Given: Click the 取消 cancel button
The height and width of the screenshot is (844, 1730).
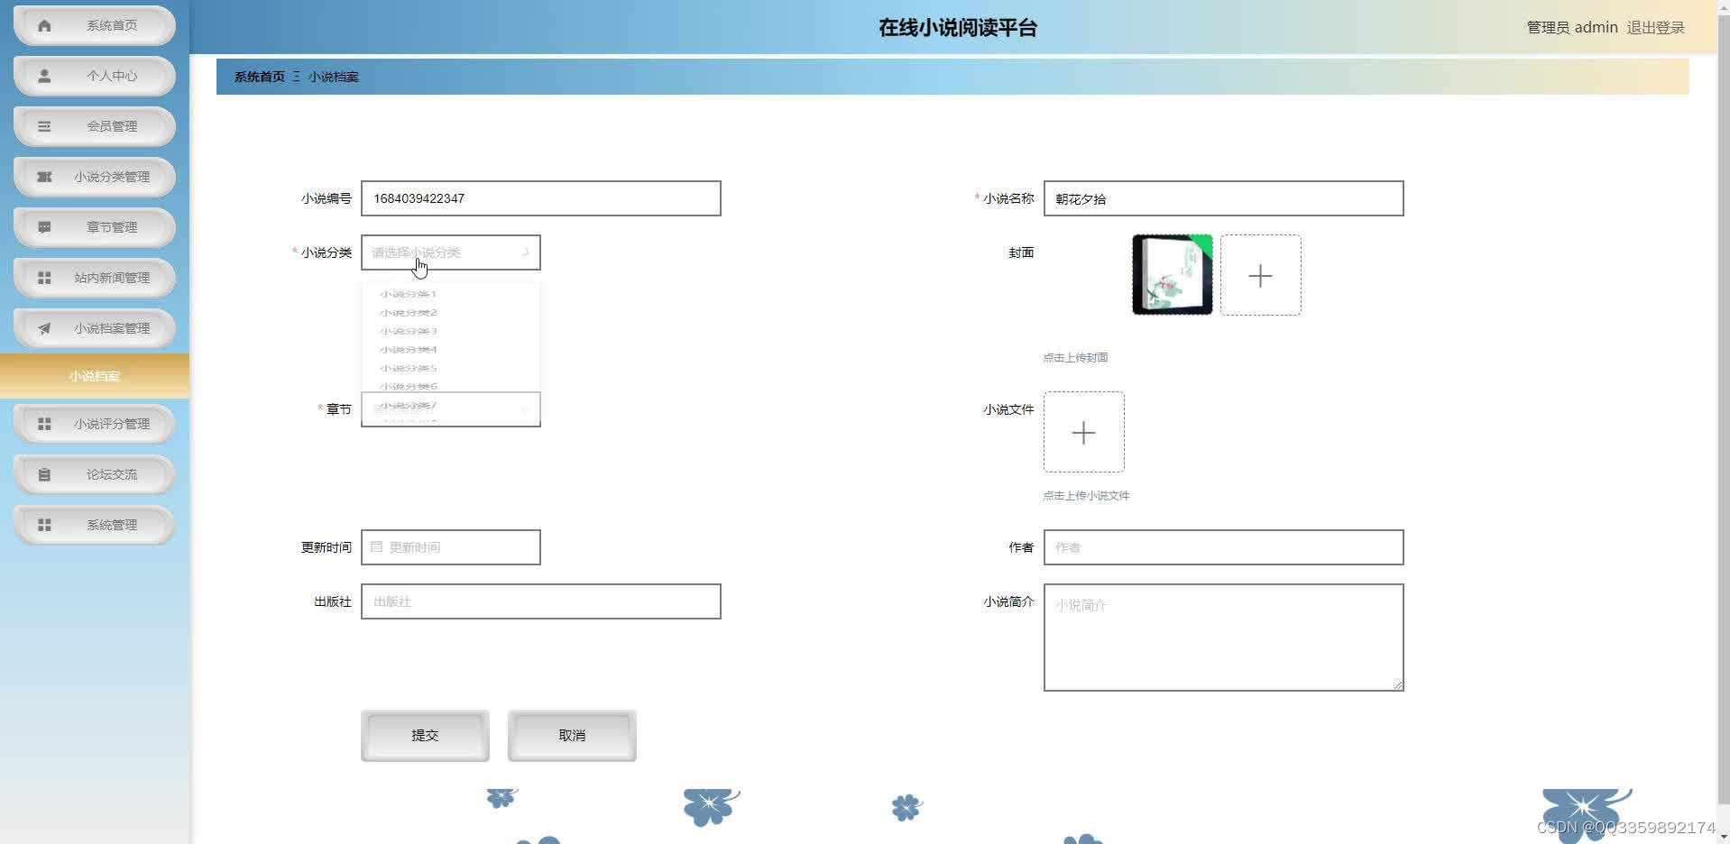Looking at the screenshot, I should pos(572,735).
